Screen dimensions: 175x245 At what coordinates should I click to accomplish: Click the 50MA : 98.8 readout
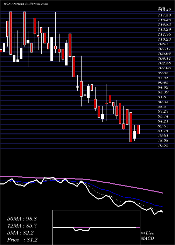click(x=22, y=219)
